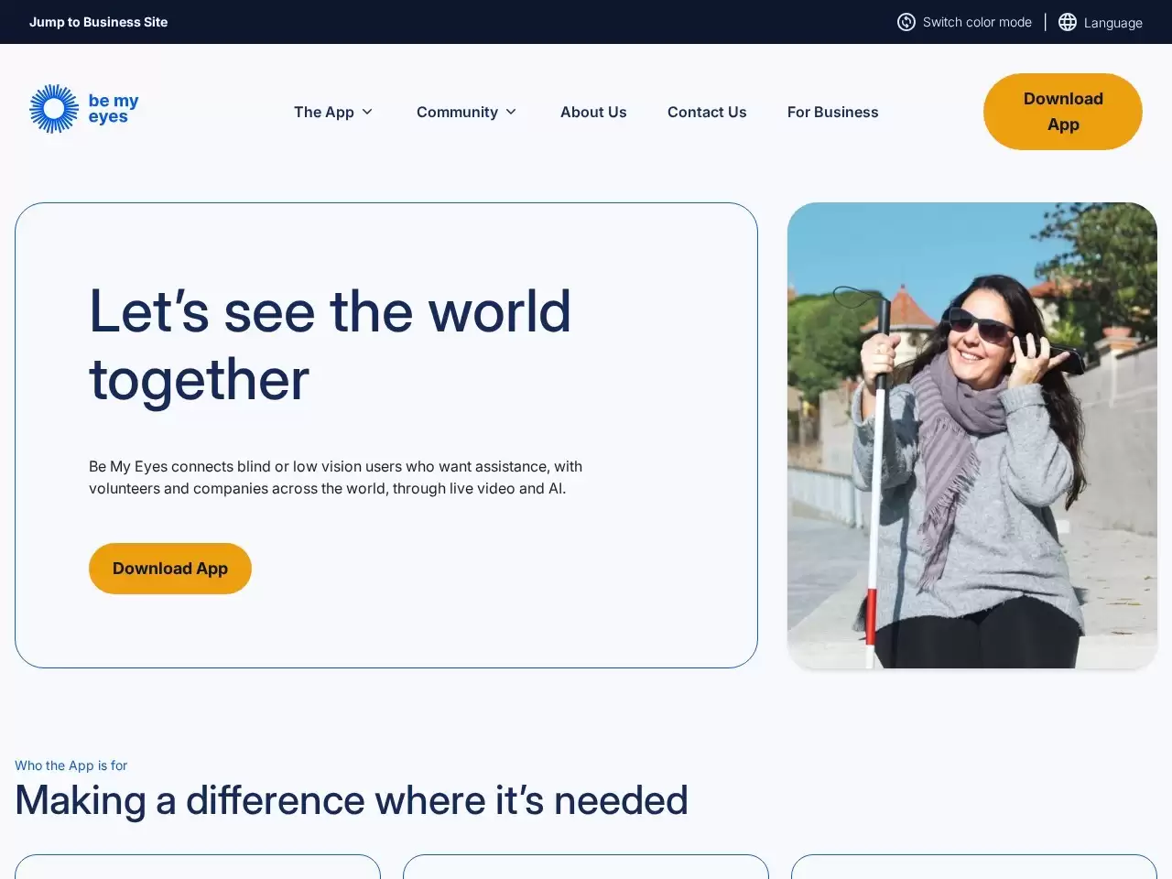This screenshot has height=879, width=1172.
Task: Expand the Community dropdown chevron
Action: point(511,112)
